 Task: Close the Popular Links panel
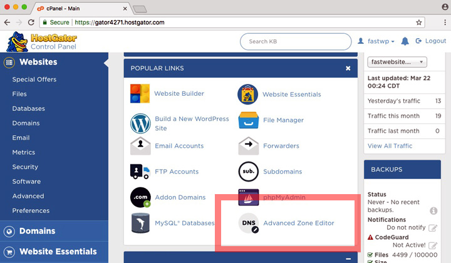pyautogui.click(x=348, y=68)
